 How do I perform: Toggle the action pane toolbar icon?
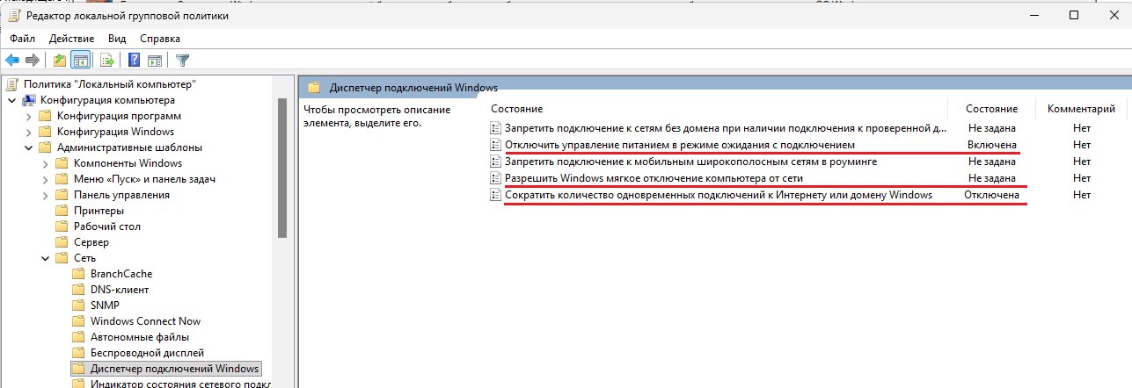coord(155,61)
